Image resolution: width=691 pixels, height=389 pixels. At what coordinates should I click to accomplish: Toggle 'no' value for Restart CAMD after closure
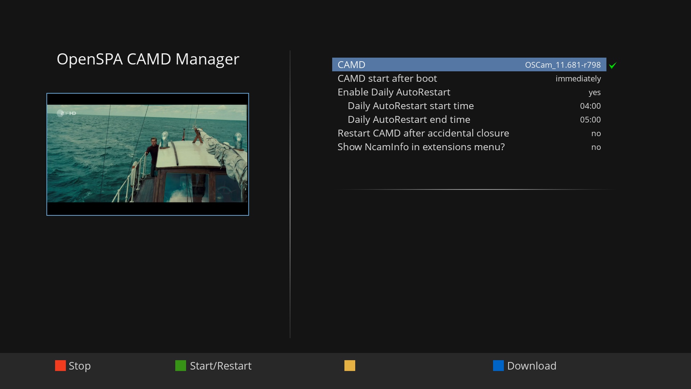(x=596, y=134)
